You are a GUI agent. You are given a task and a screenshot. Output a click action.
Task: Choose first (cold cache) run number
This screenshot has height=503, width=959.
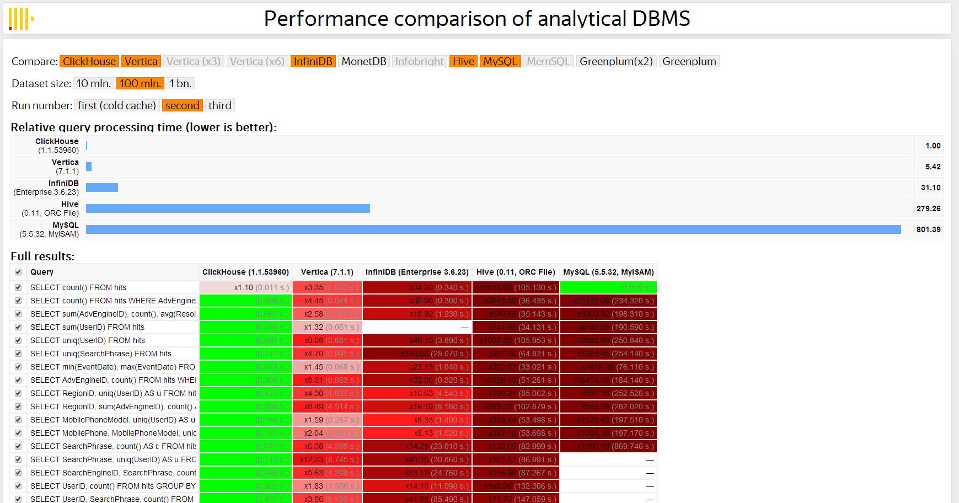coord(117,105)
